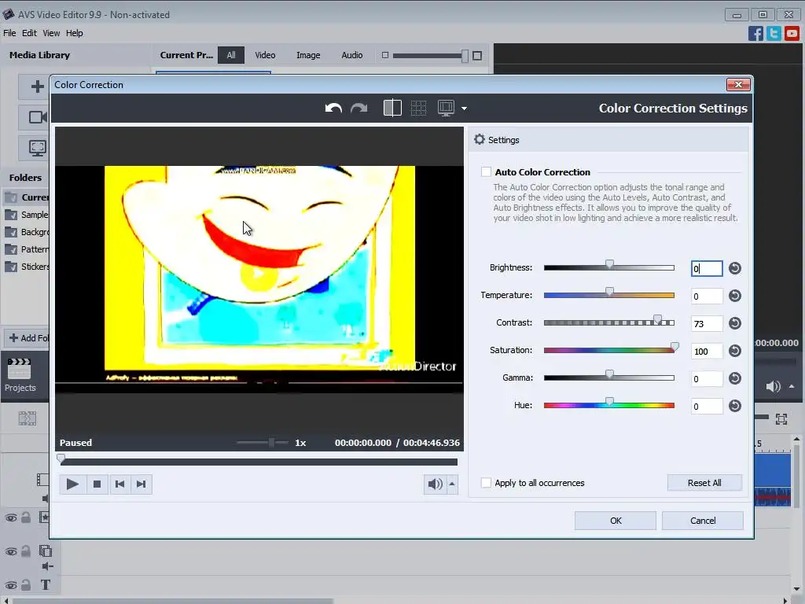Confirm with the OK button
This screenshot has height=604, width=805.
click(616, 521)
